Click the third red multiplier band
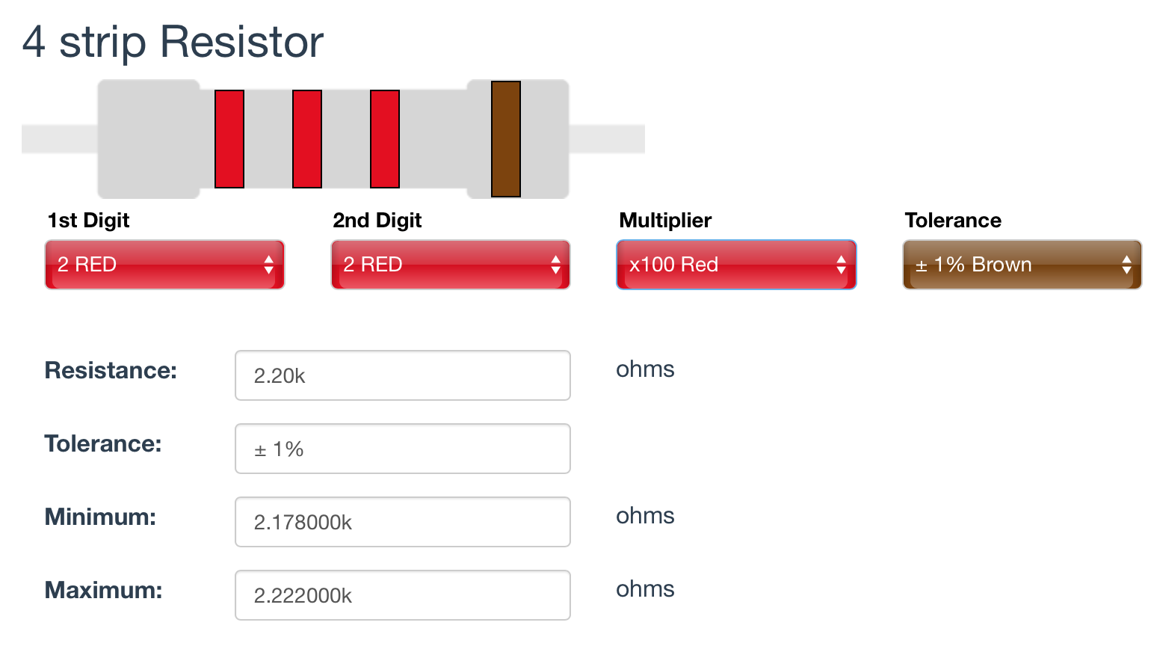The width and height of the screenshot is (1151, 652). 385,139
